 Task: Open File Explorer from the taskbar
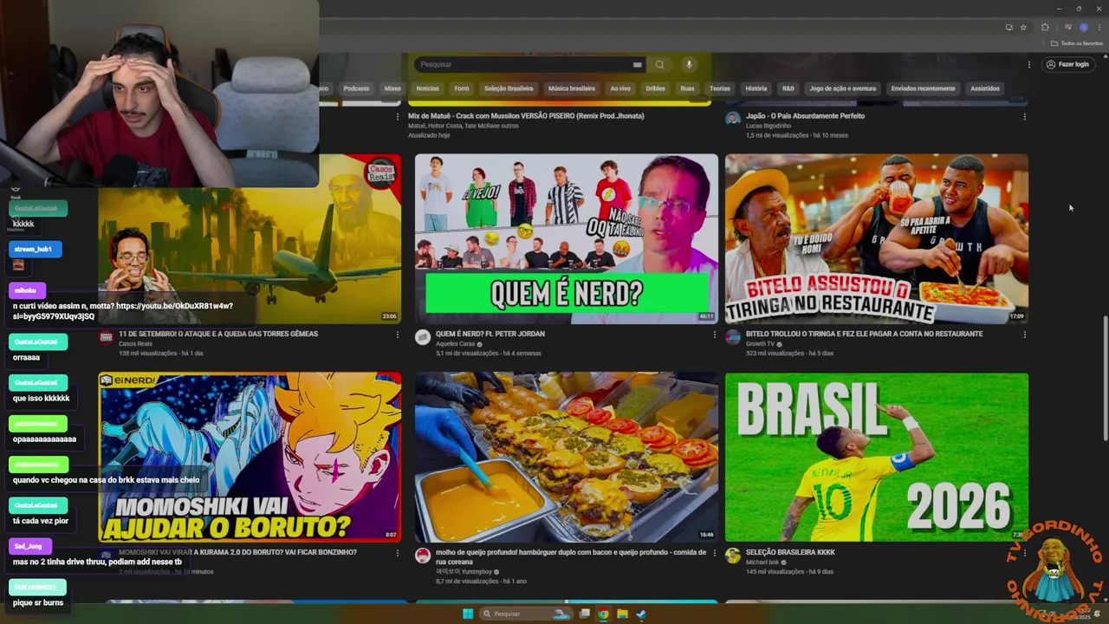622,614
